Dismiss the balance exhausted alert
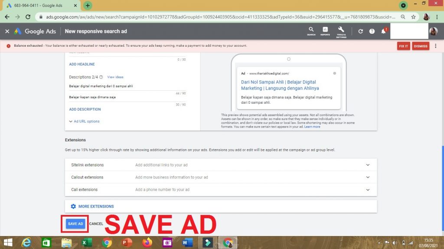The height and width of the screenshot is (249, 444). coord(420,46)
